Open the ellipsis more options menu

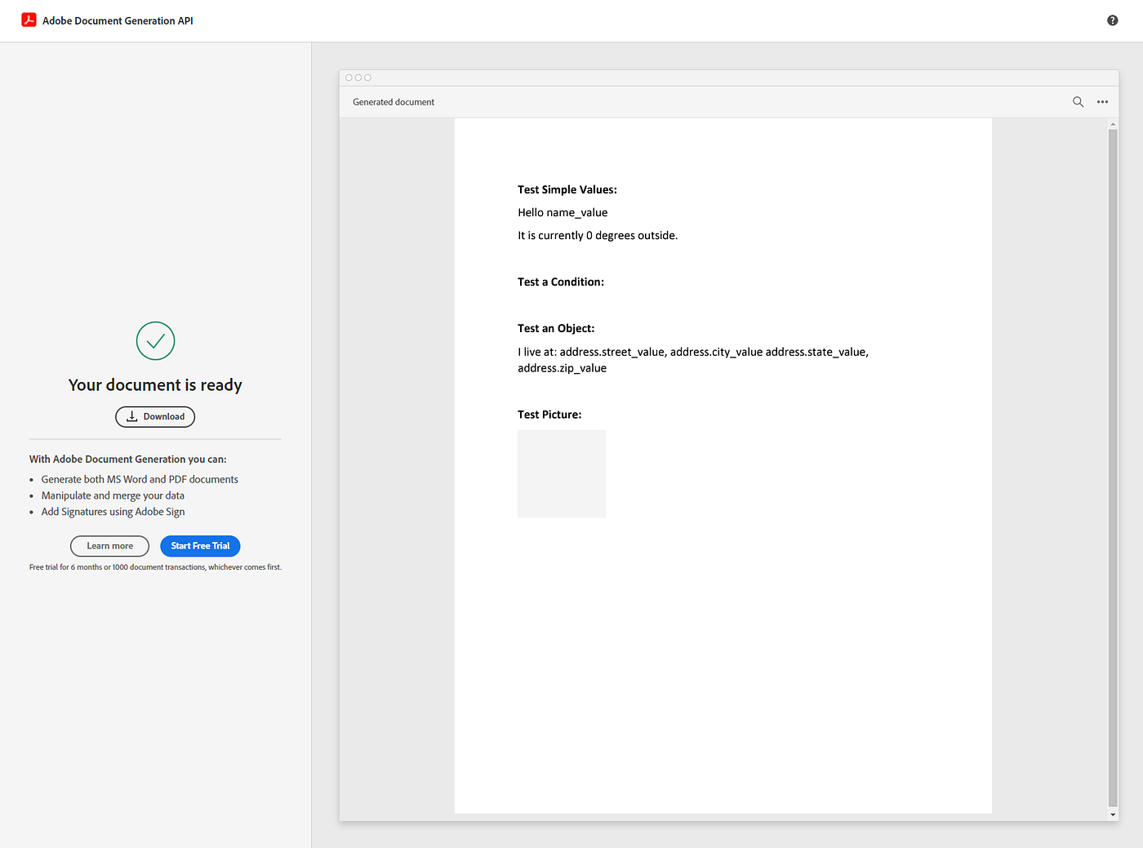point(1102,102)
